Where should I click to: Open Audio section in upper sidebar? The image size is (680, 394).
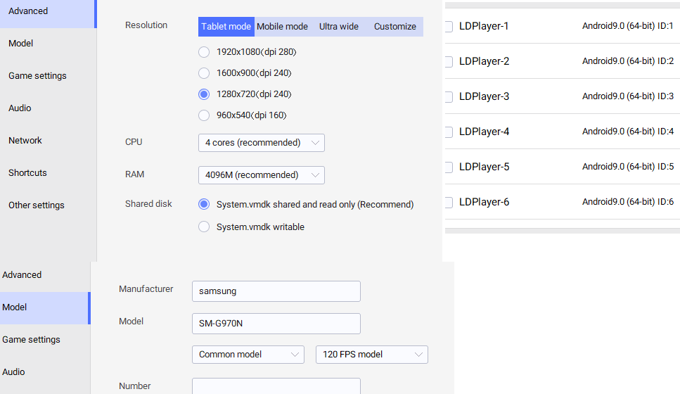pyautogui.click(x=48, y=108)
